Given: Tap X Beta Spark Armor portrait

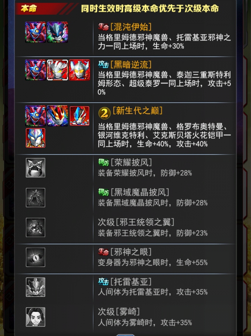Looking at the screenshot, I should [36, 138].
